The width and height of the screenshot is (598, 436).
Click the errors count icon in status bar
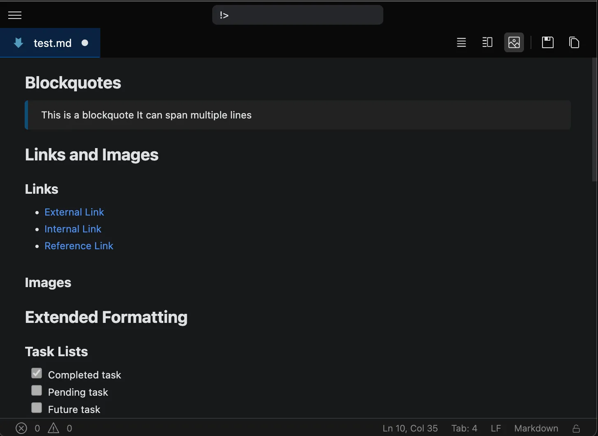click(x=21, y=428)
